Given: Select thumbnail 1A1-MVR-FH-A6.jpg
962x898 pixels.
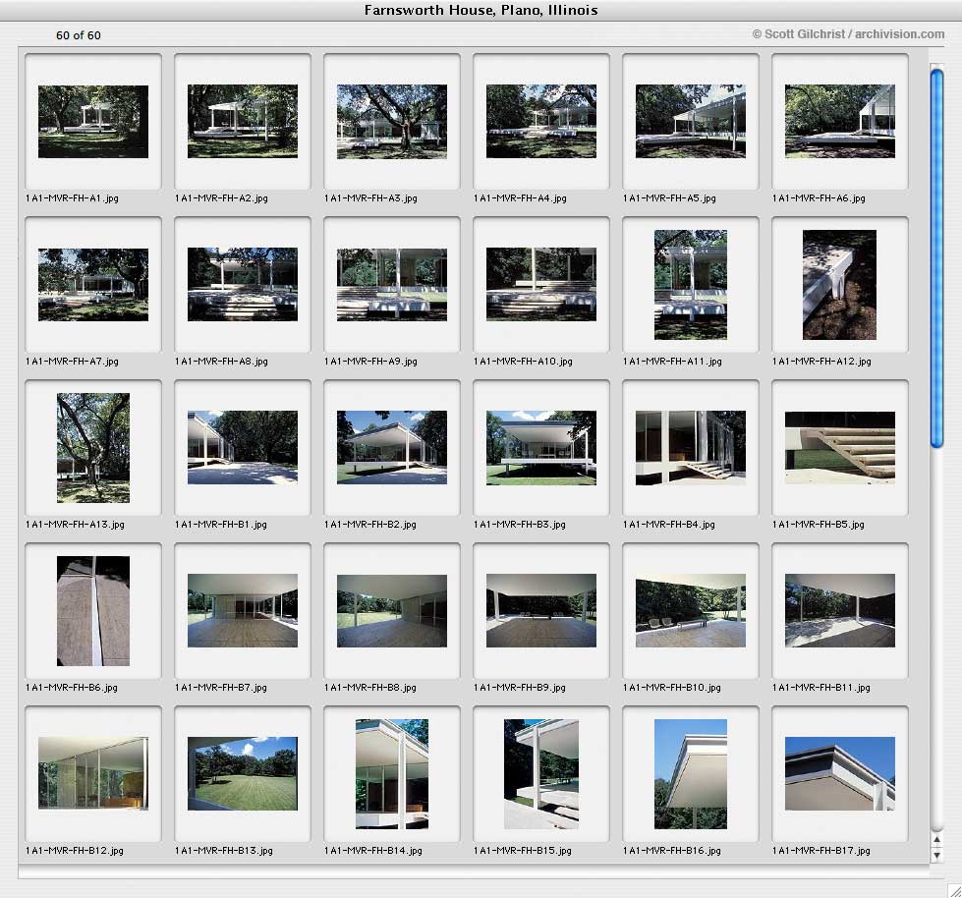Looking at the screenshot, I should [x=840, y=122].
